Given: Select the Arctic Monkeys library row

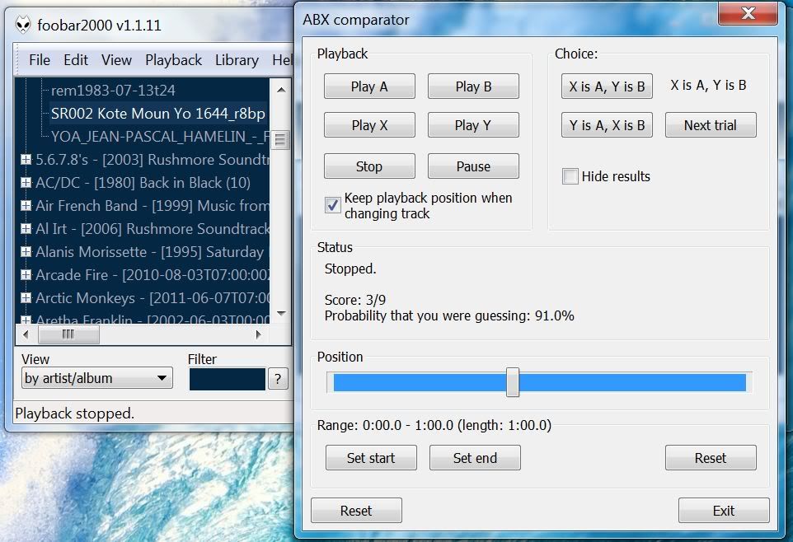Looking at the screenshot, I should click(152, 298).
